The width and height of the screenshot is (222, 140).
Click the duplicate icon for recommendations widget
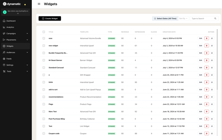tap(212, 97)
